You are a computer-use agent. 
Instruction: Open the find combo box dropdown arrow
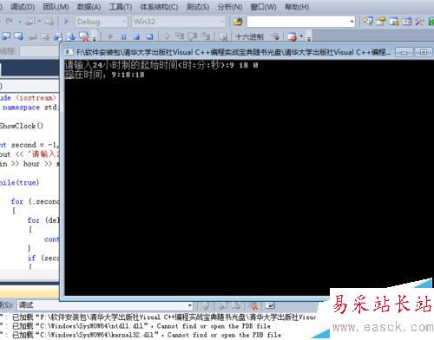pyautogui.click(x=352, y=22)
